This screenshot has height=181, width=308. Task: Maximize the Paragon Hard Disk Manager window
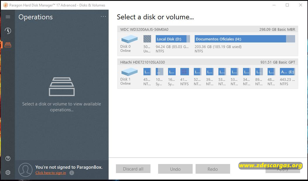[x=287, y=5]
